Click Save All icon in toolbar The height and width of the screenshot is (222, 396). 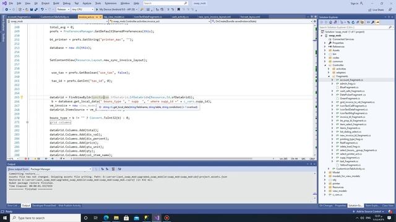tap(36, 10)
